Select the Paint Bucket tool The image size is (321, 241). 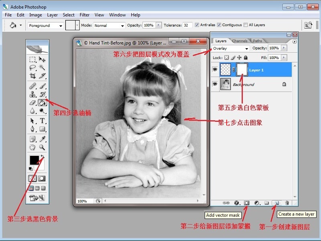coord(42,103)
